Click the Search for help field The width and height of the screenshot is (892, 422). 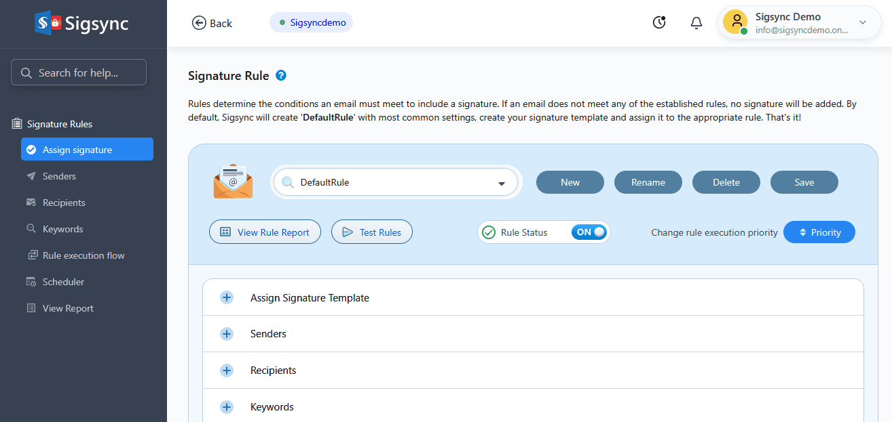[x=79, y=72]
